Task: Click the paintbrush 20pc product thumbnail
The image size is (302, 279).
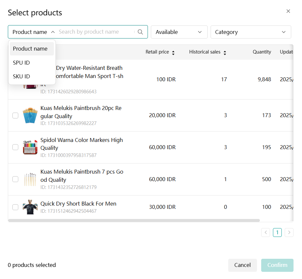Action: (30, 116)
